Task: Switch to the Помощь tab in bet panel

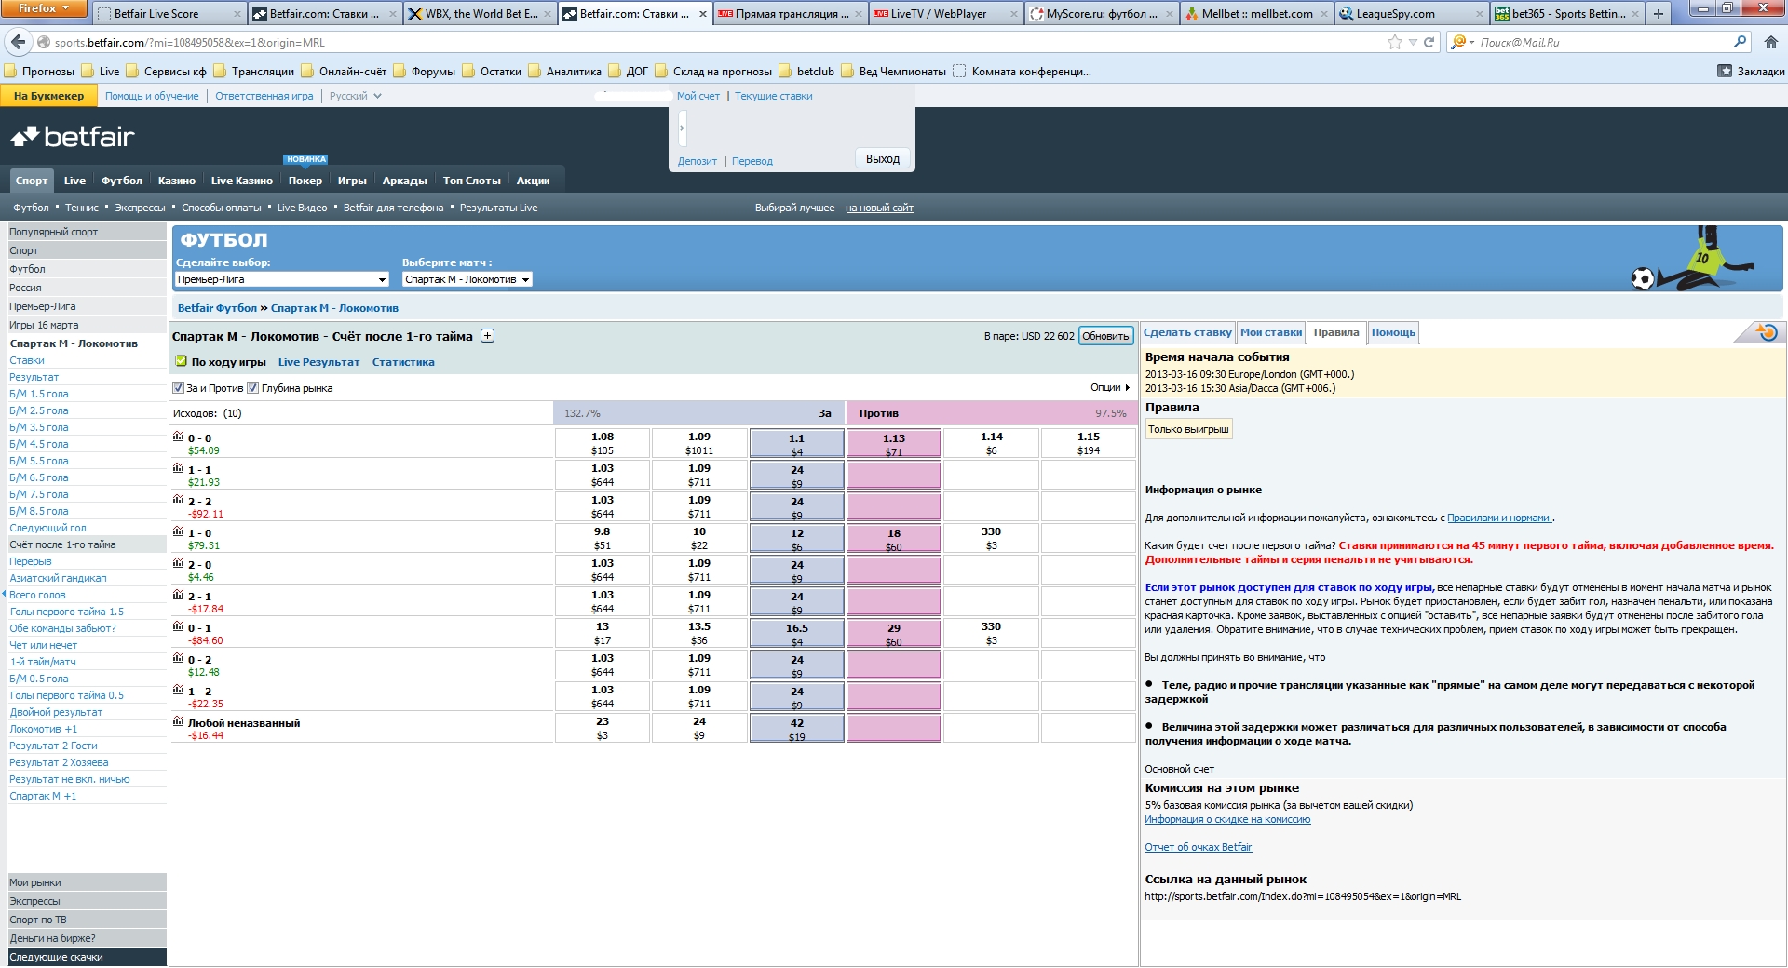Action: pyautogui.click(x=1393, y=332)
